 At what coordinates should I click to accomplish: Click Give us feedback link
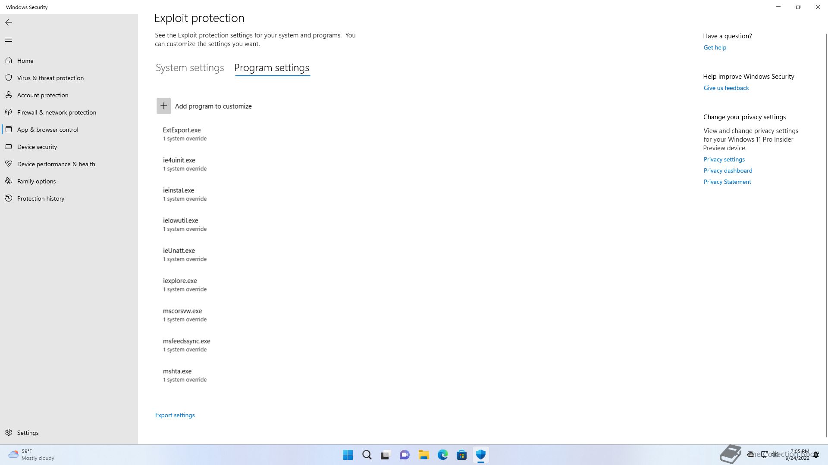pyautogui.click(x=726, y=88)
